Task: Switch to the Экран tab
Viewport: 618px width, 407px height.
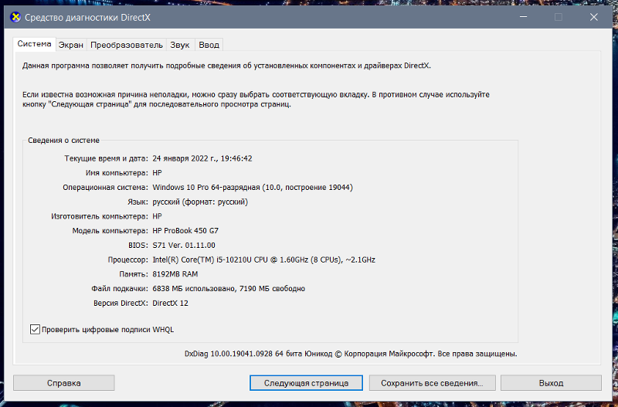Action: (71, 45)
